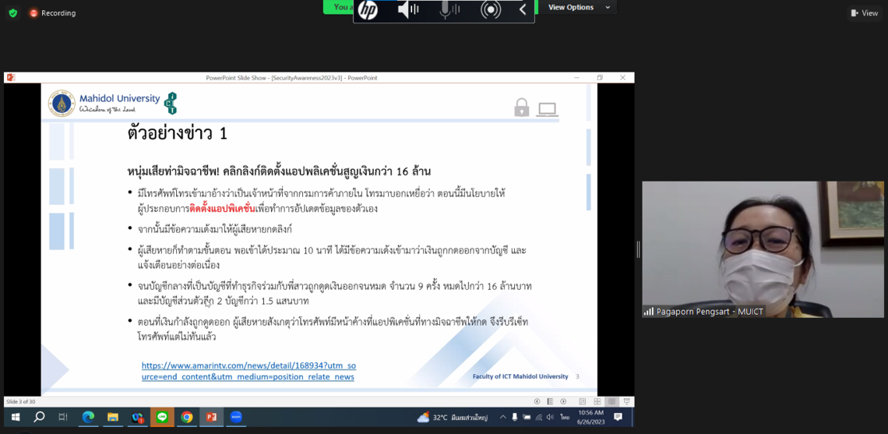Viewport: 888px width, 434px height.
Task: Open the Zoom View layout menu
Action: (x=865, y=13)
